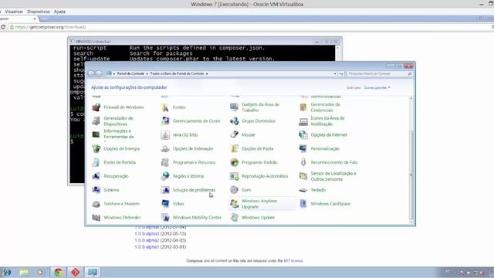
Task: Open Reprodução Automática icon
Action: pos(234,176)
